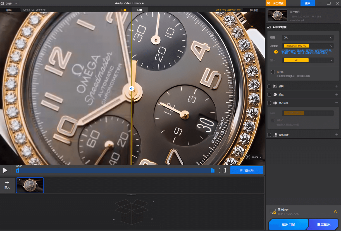Switch to side-by-side comparison view icon
This screenshot has height=231, width=341.
pos(140,10)
